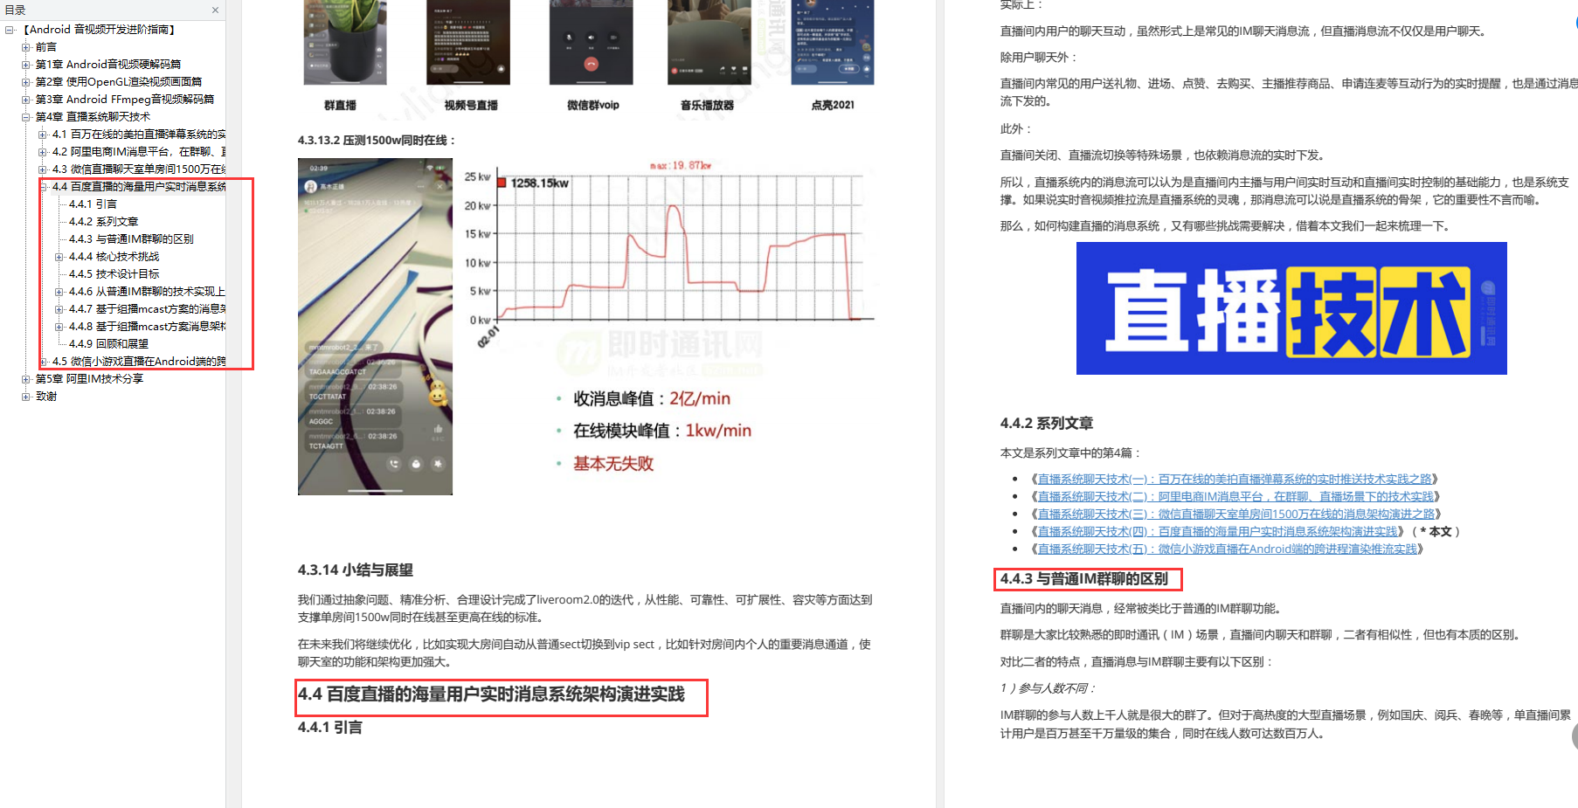Open link 直播系统聊天技术(二) 阿里电商IM消息平台
The height and width of the screenshot is (808, 1578).
pos(1235,497)
